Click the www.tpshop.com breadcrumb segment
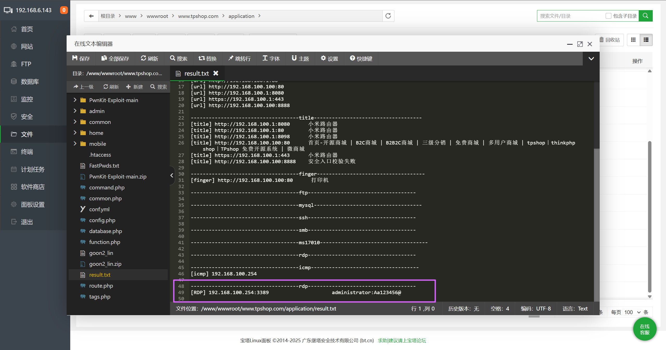 click(x=198, y=16)
